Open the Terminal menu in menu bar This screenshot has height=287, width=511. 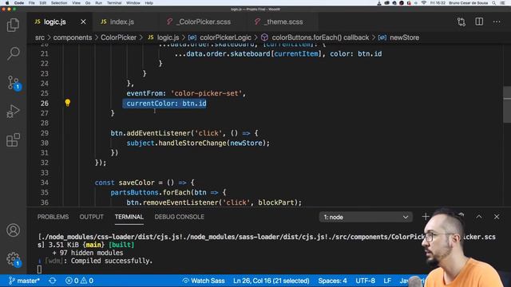tap(114, 3)
